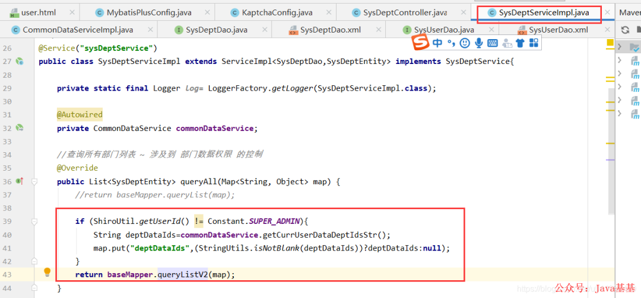Click ServiceImpl superclass name on line 27
The image size is (641, 298).
click(246, 62)
